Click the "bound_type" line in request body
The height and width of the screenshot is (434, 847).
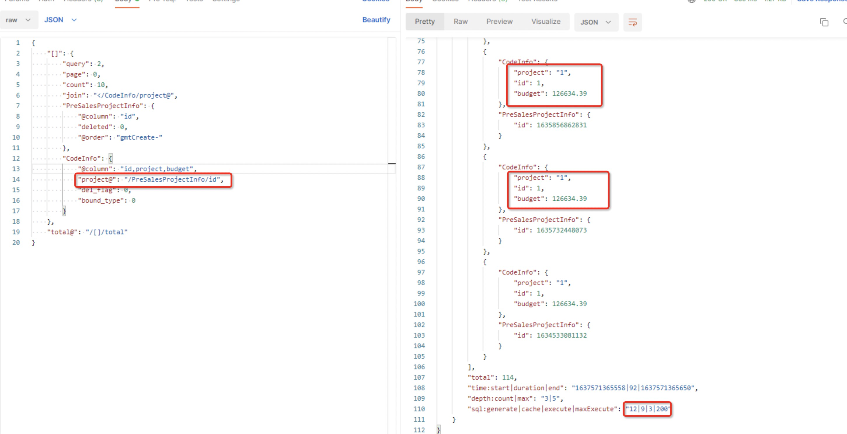107,200
